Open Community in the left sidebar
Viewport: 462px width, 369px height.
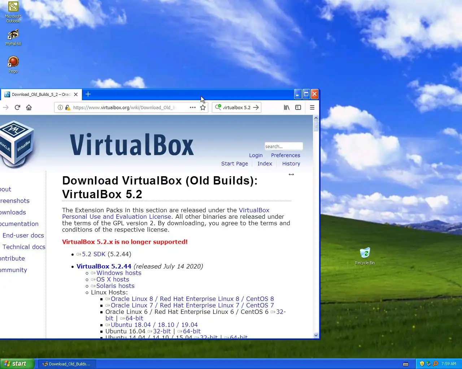tap(13, 270)
